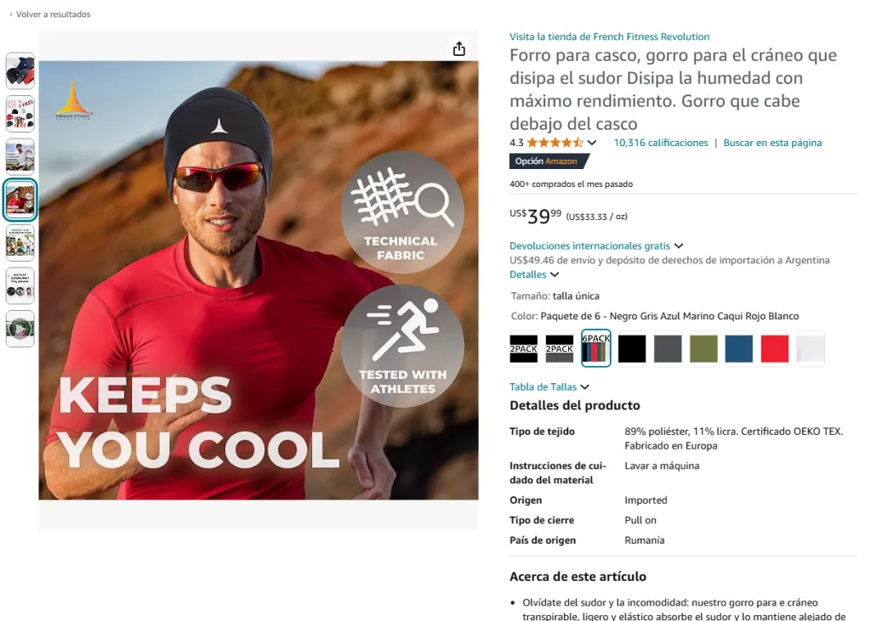871x621 pixels.
Task: Expand the Tabla de Tallas size chart
Action: click(549, 387)
